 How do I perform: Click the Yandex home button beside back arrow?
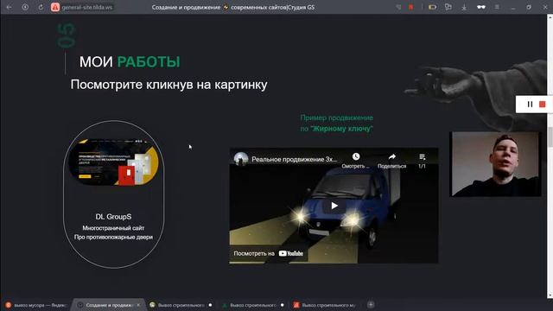tap(25, 7)
